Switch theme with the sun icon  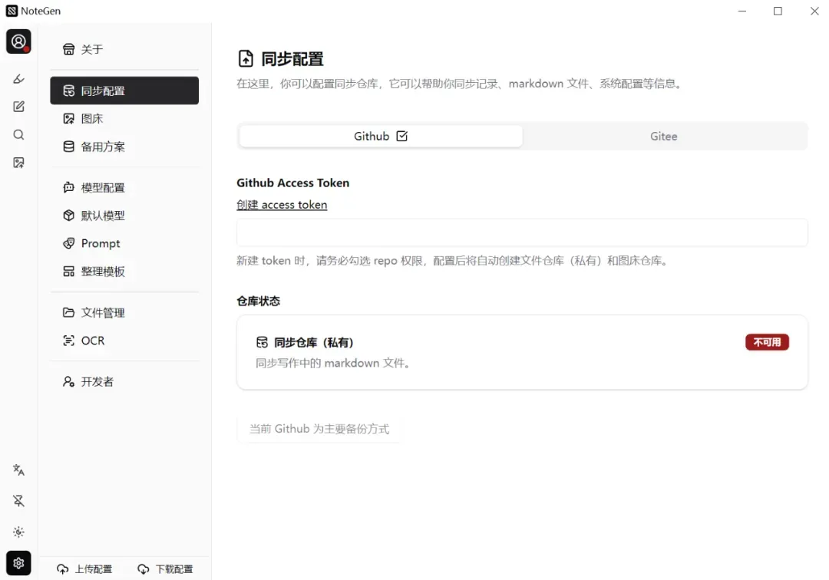(18, 532)
